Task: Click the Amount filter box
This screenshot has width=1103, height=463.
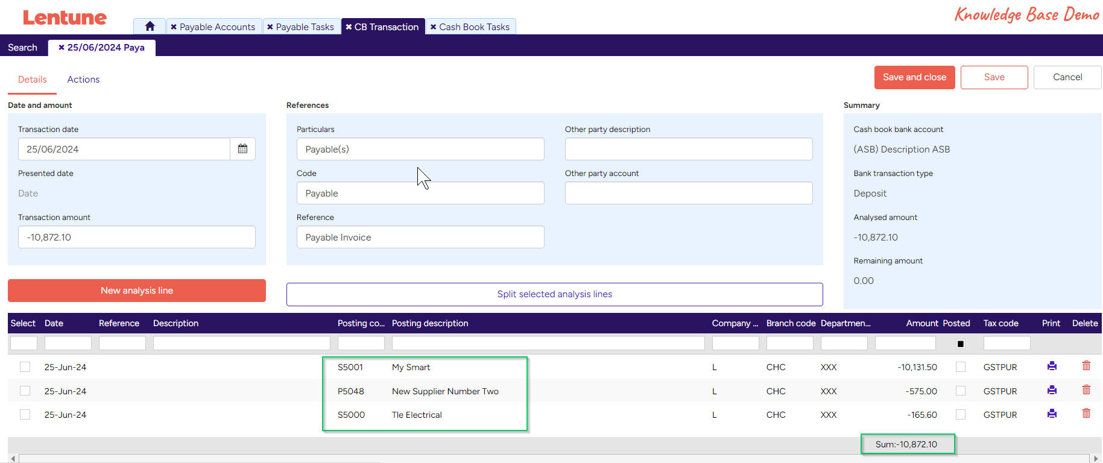Action: (x=905, y=343)
